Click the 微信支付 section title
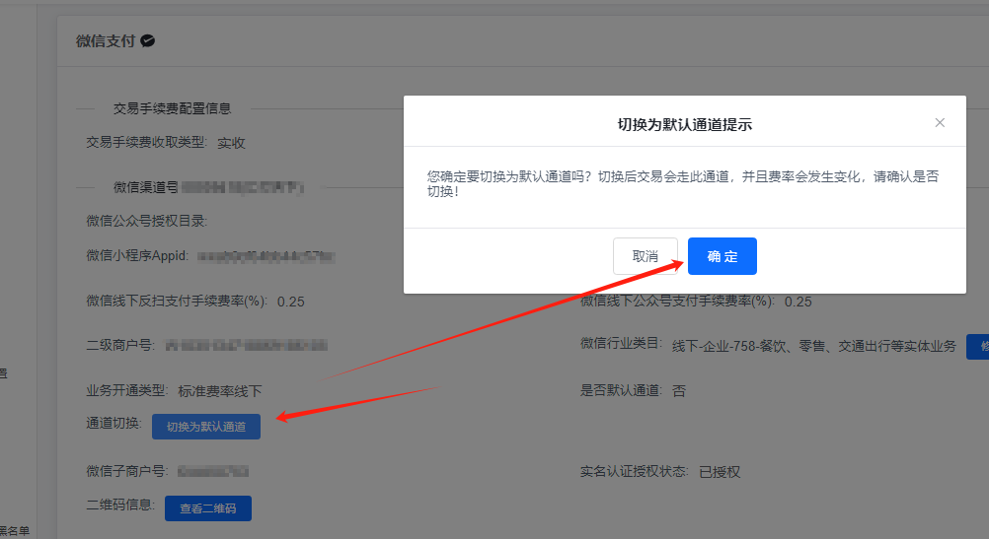The height and width of the screenshot is (539, 989). (104, 41)
